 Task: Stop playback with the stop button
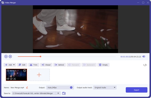(x=10, y=57)
